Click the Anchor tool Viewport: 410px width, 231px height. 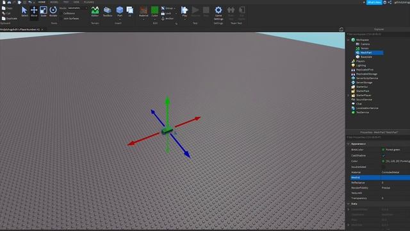167,19
